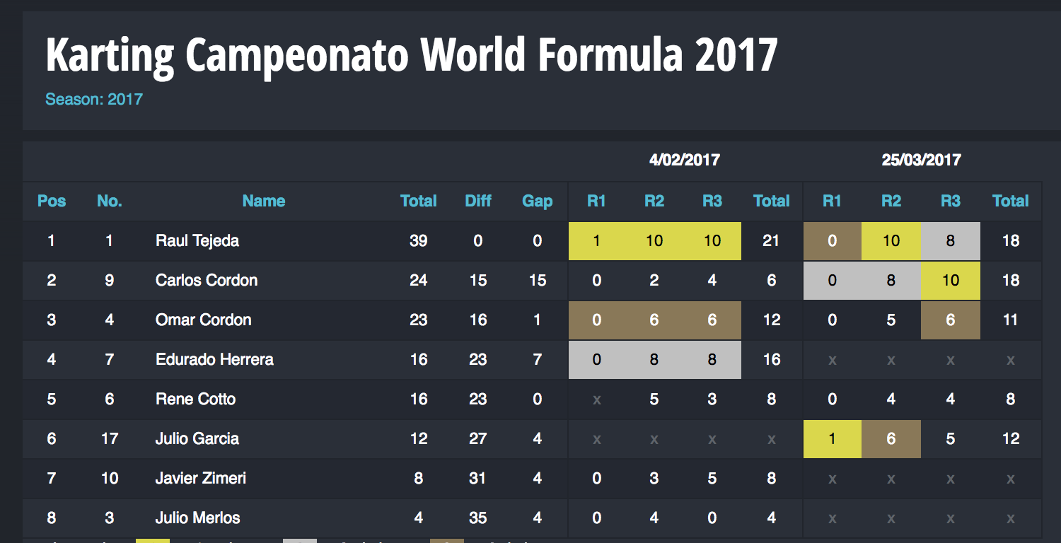Click the Season: 2017 link
Screen dimensions: 1061x543
pyautogui.click(x=94, y=99)
